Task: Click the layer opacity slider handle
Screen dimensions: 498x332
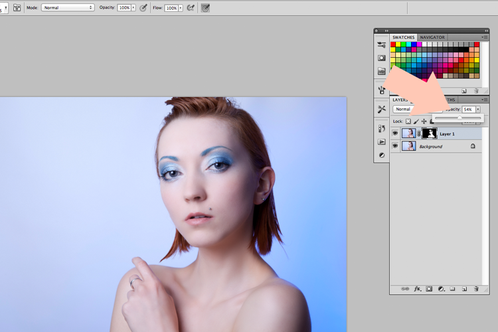Action: (x=459, y=118)
